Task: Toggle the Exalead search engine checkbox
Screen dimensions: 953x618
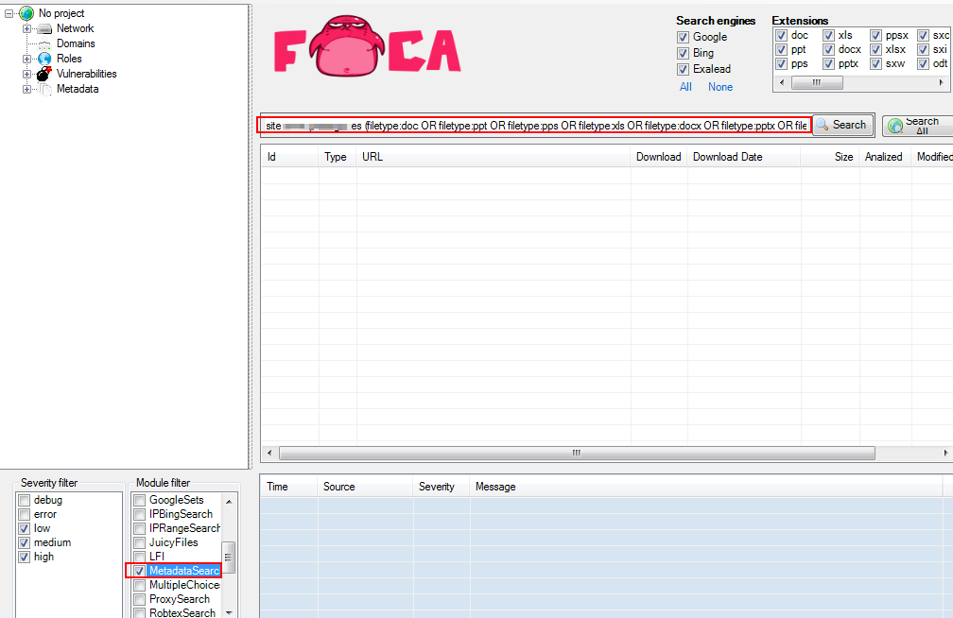Action: 684,69
